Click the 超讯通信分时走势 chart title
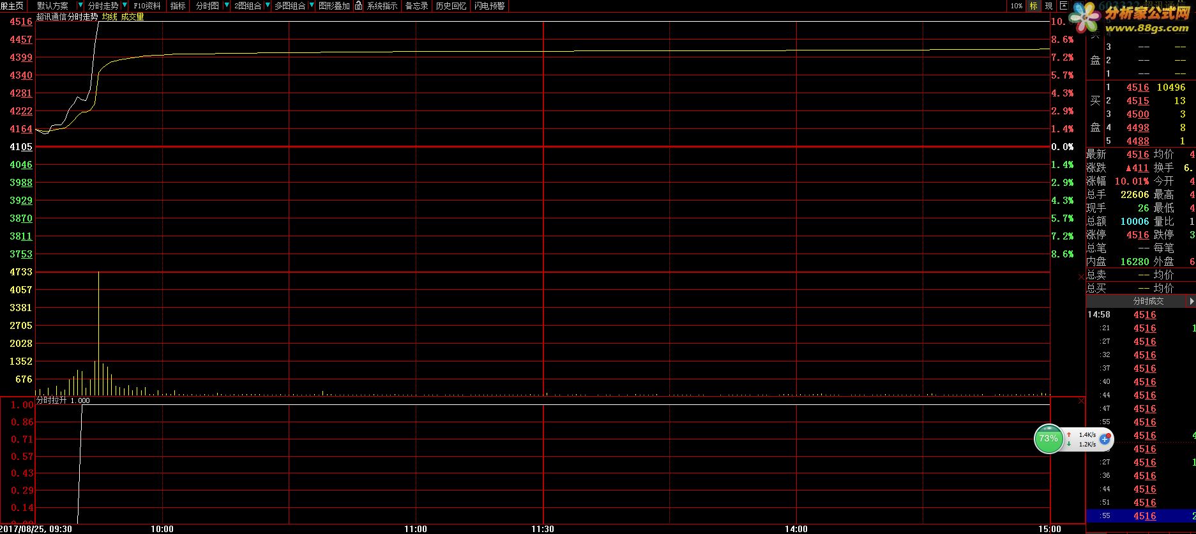Viewport: 1196px width, 534px height. [x=67, y=17]
